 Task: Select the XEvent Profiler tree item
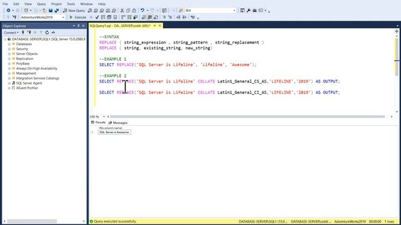click(27, 88)
